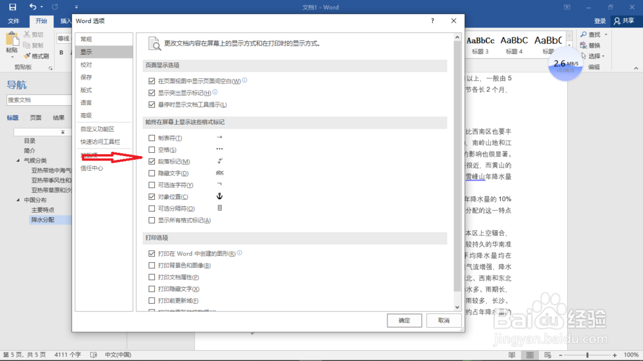Screen dimensions: 643x361
Task: Click dialog scrollbar down arrow
Action: [457, 307]
